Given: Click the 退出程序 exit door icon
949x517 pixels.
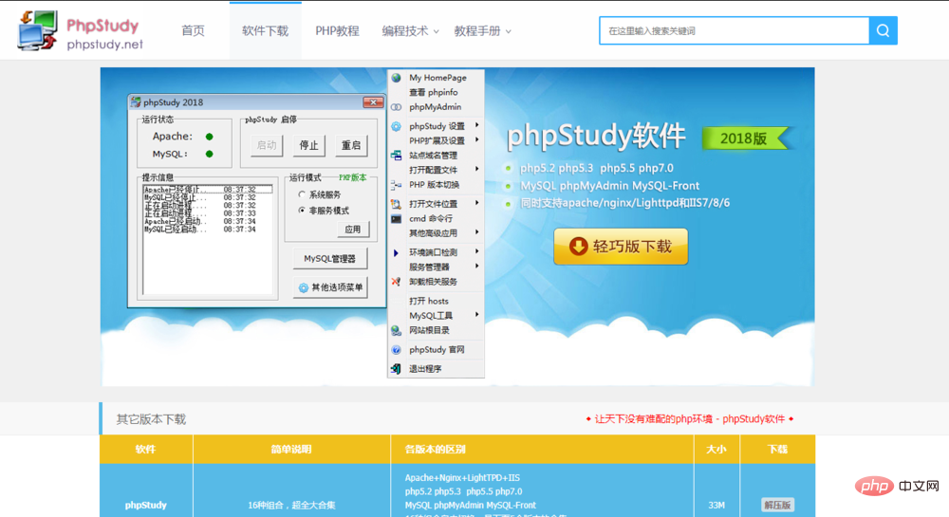Looking at the screenshot, I should (x=397, y=369).
